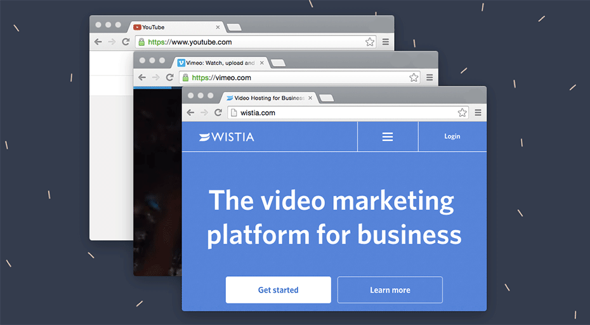Go back in the Wistia window
This screenshot has width=590, height=325.
pos(190,112)
